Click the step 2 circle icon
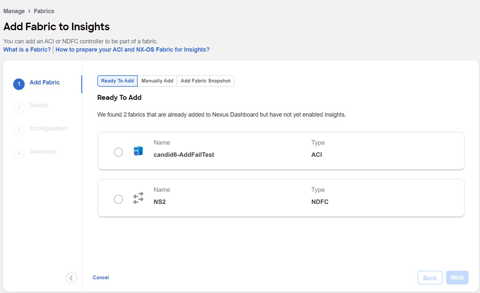480x293 pixels. (19, 107)
